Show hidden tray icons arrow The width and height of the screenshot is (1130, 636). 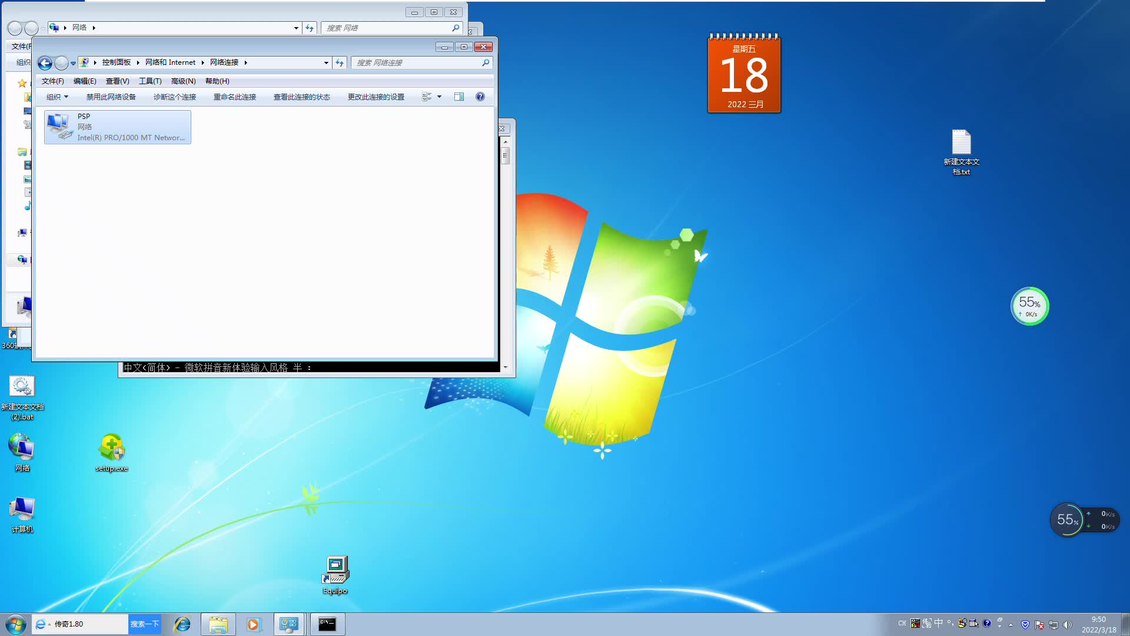1011,625
